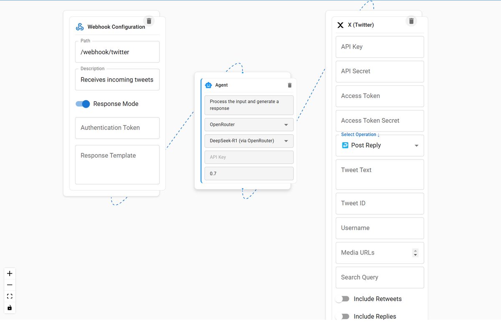This screenshot has width=501, height=322.
Task: Toggle canvas lock icon
Action: [10, 307]
